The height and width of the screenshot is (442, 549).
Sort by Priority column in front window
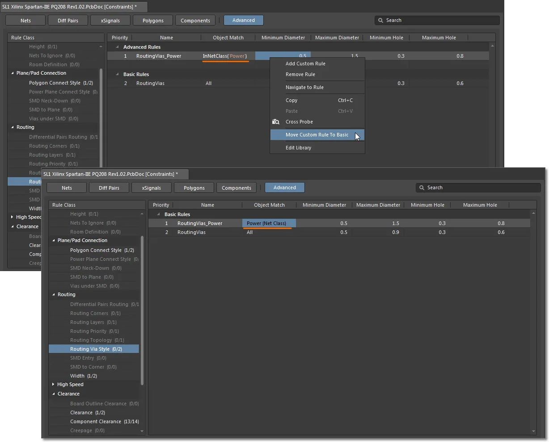click(x=161, y=205)
